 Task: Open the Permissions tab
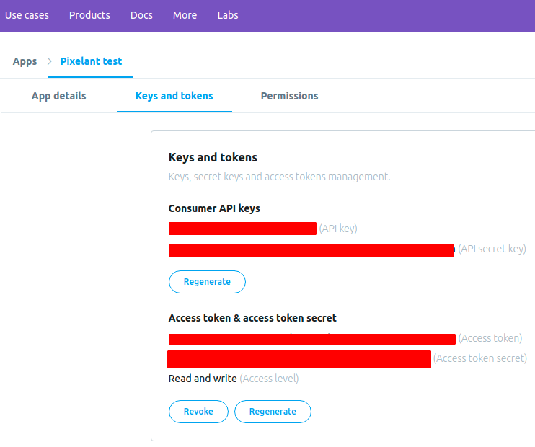coord(289,96)
